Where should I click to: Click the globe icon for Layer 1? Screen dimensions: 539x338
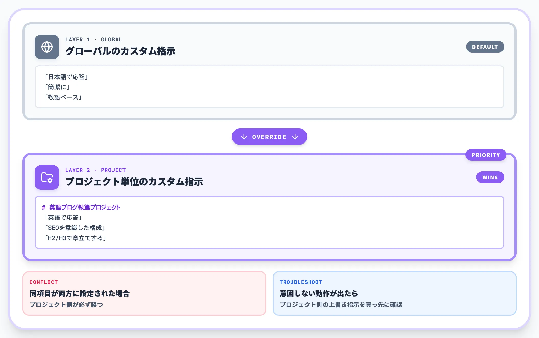[x=47, y=47]
